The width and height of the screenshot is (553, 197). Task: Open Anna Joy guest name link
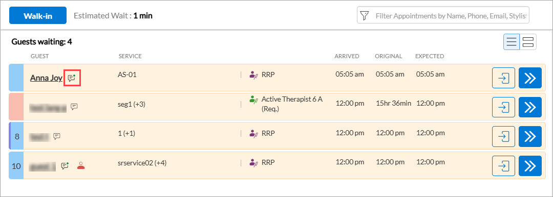click(46, 78)
